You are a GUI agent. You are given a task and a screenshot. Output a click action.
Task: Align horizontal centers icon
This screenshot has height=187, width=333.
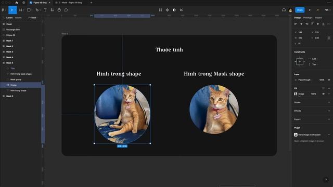(301, 24)
